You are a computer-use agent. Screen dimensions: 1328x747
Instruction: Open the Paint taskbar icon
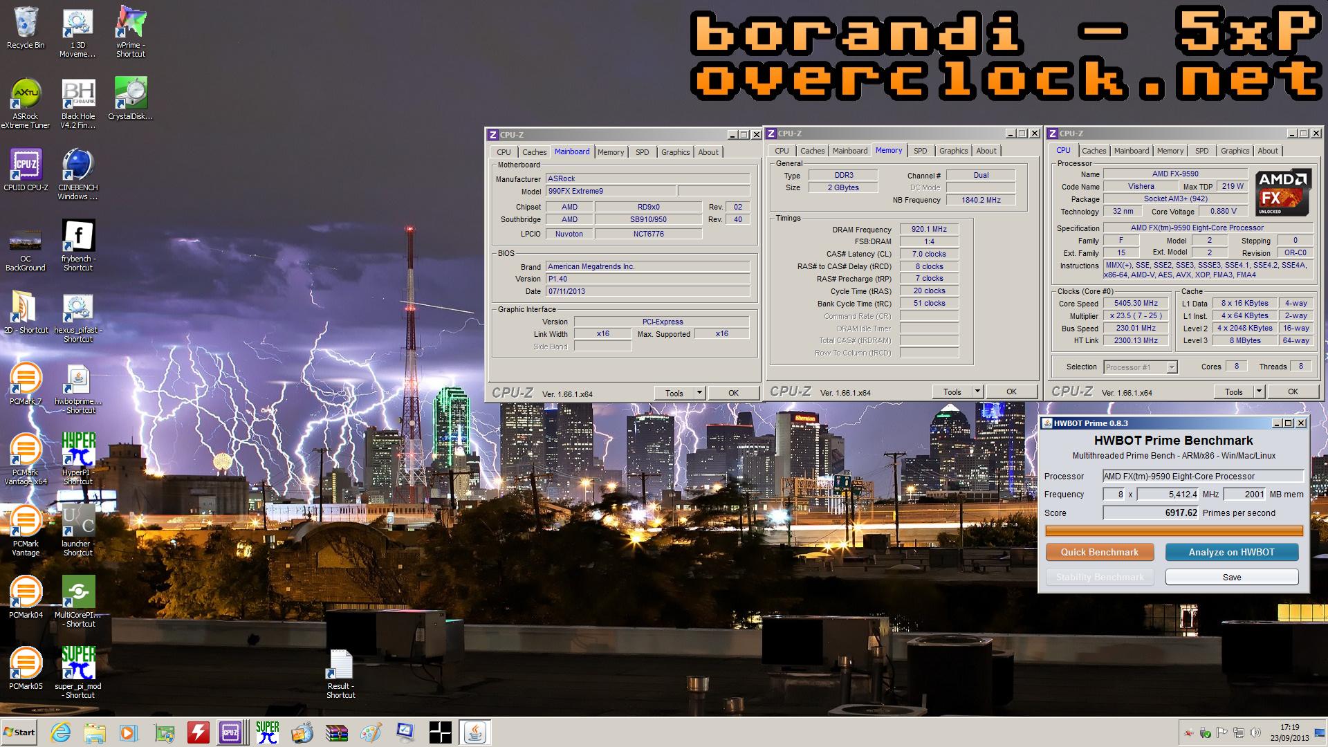371,732
